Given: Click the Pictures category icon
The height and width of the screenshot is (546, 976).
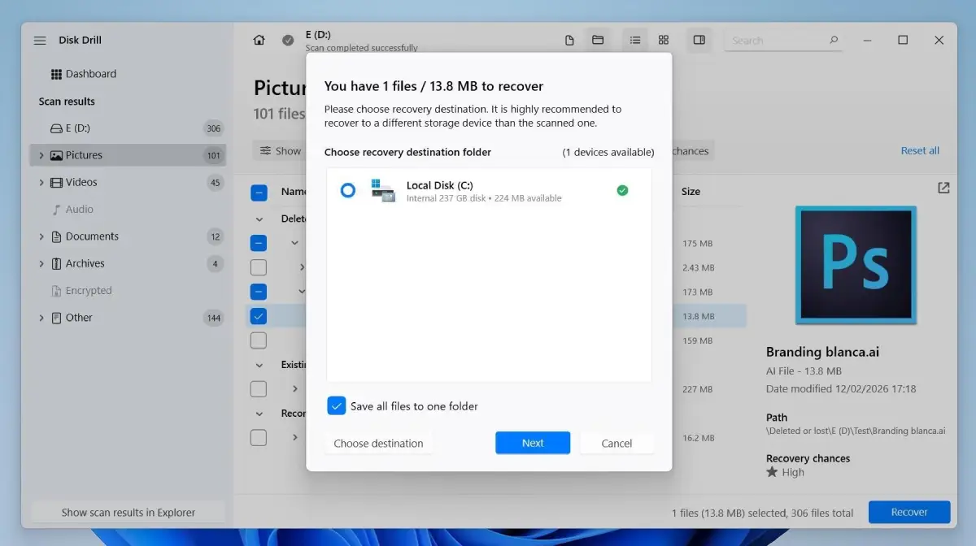Looking at the screenshot, I should pyautogui.click(x=56, y=155).
